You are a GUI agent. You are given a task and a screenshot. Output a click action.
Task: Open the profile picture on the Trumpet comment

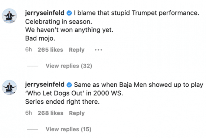coord(9,16)
